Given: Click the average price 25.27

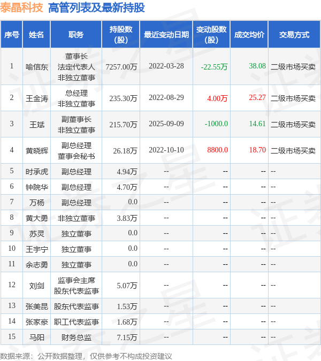Looking at the screenshot, I should 257,98.
